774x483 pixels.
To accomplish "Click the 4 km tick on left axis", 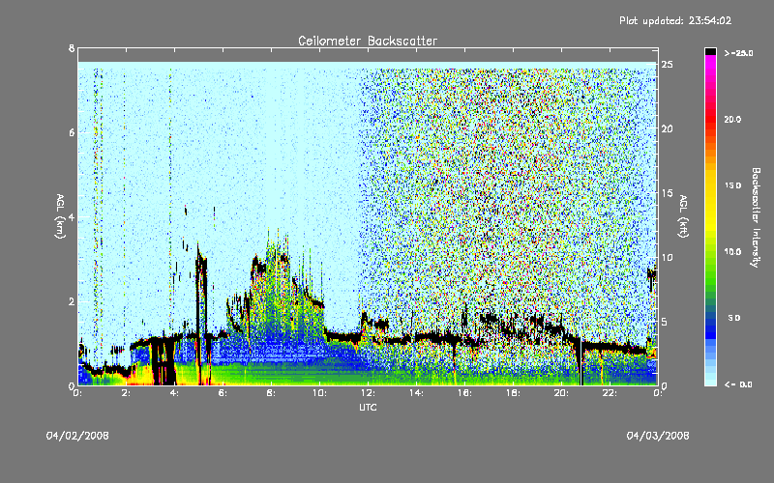I will pos(72,217).
